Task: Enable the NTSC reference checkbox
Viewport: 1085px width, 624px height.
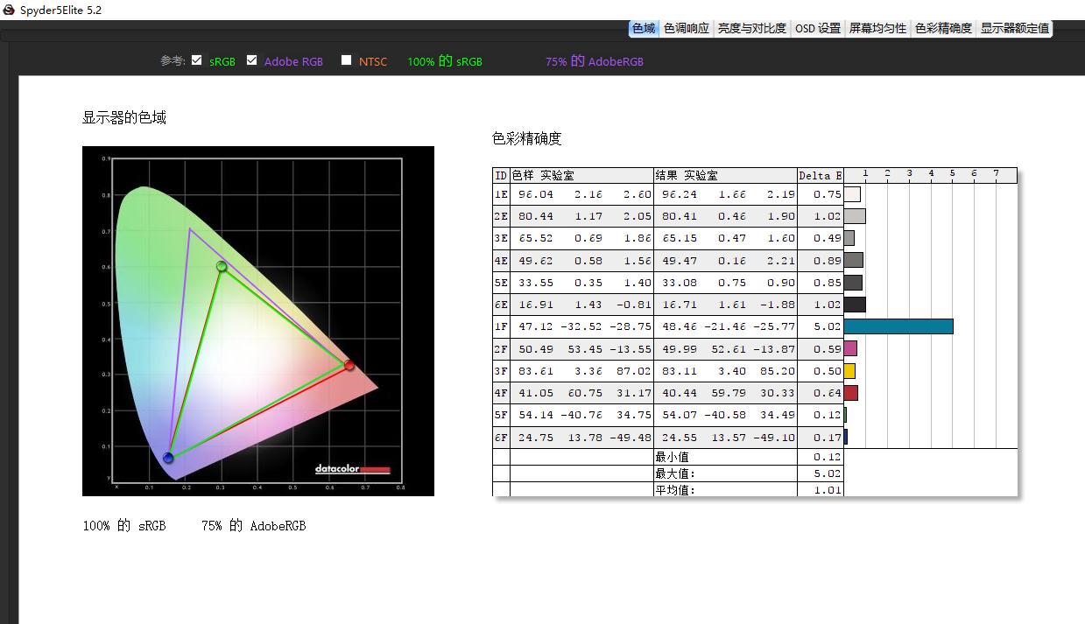Action: (x=347, y=61)
